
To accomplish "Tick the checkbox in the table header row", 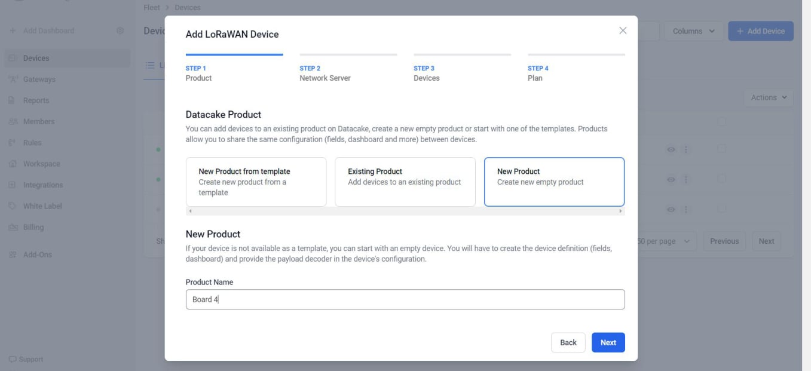I will coord(722,121).
